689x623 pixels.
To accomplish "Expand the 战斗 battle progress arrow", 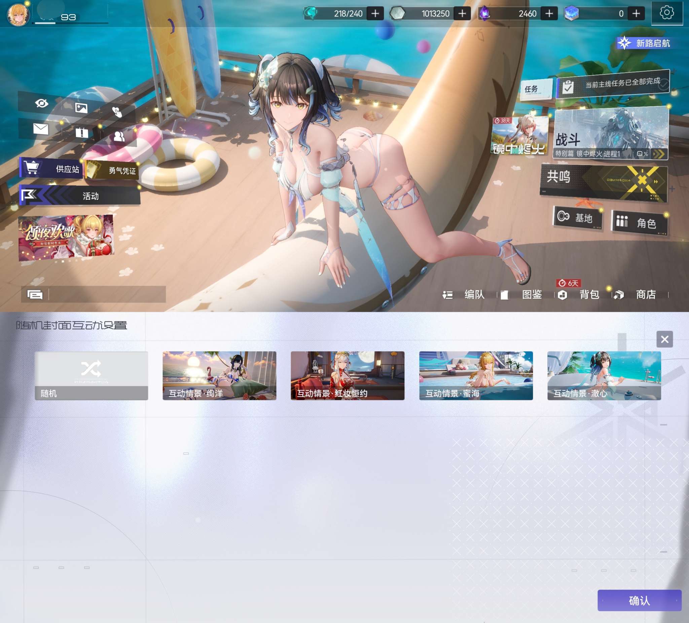I will [658, 154].
